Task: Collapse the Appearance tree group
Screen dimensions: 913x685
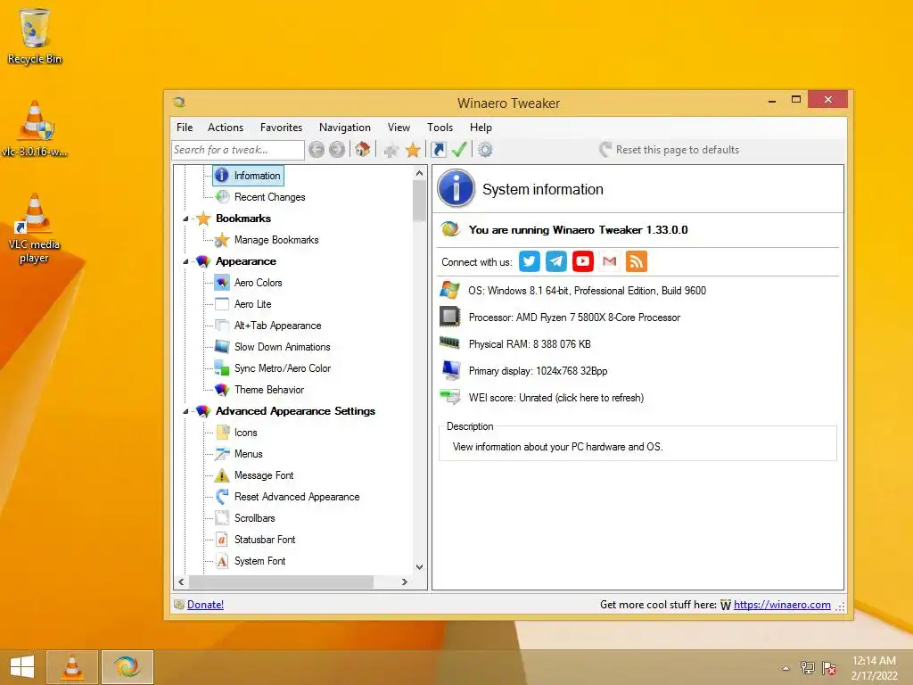Action: click(185, 261)
